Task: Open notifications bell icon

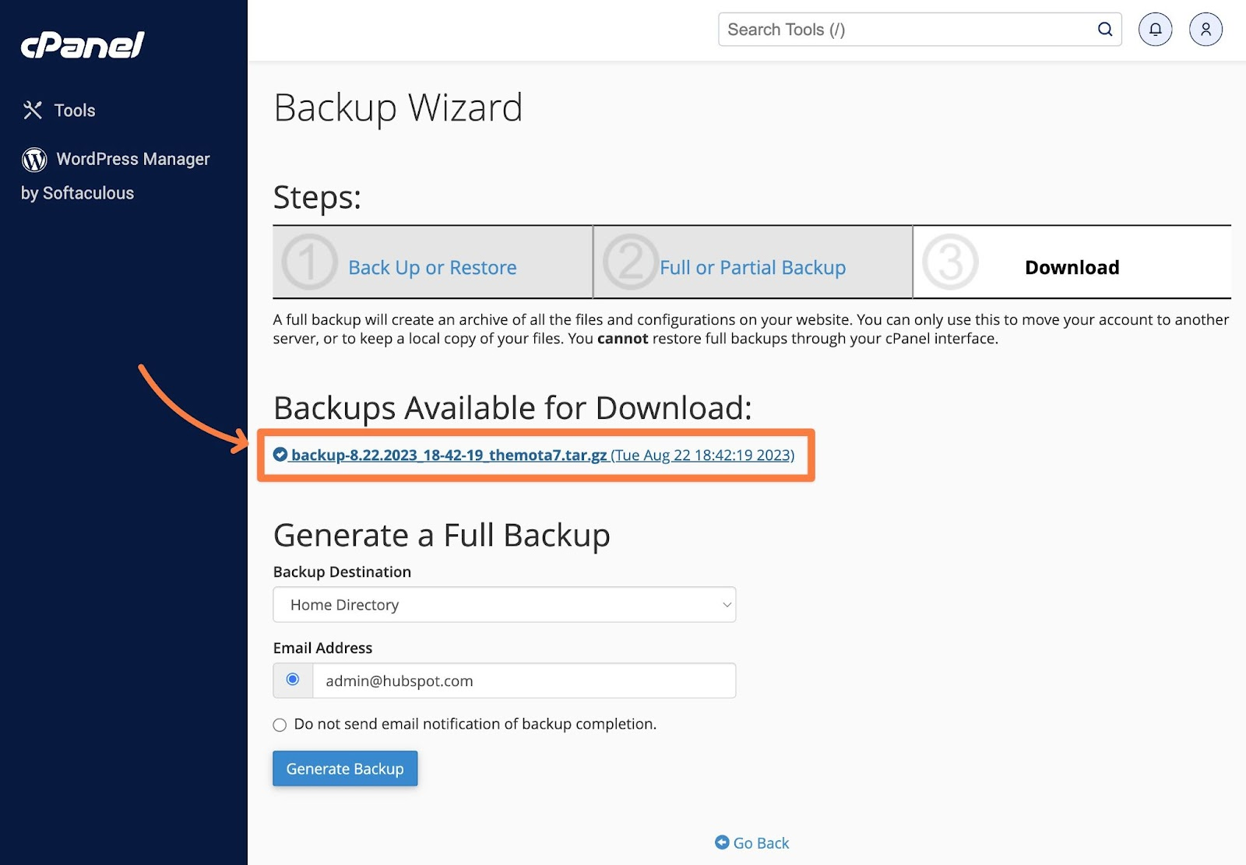Action: pyautogui.click(x=1155, y=30)
